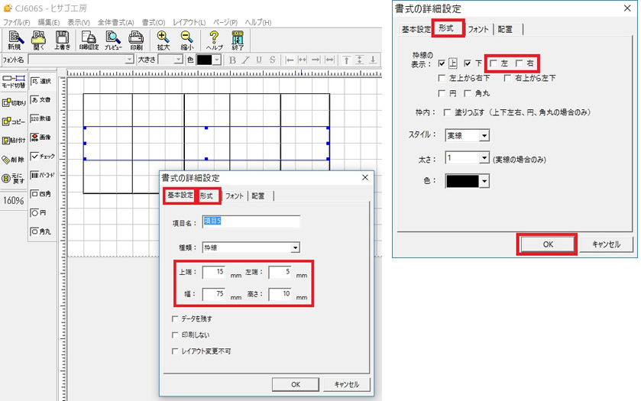Image resolution: width=641 pixels, height=401 pixels.
Task: Enable the 左 border checkbox
Action: 494,63
